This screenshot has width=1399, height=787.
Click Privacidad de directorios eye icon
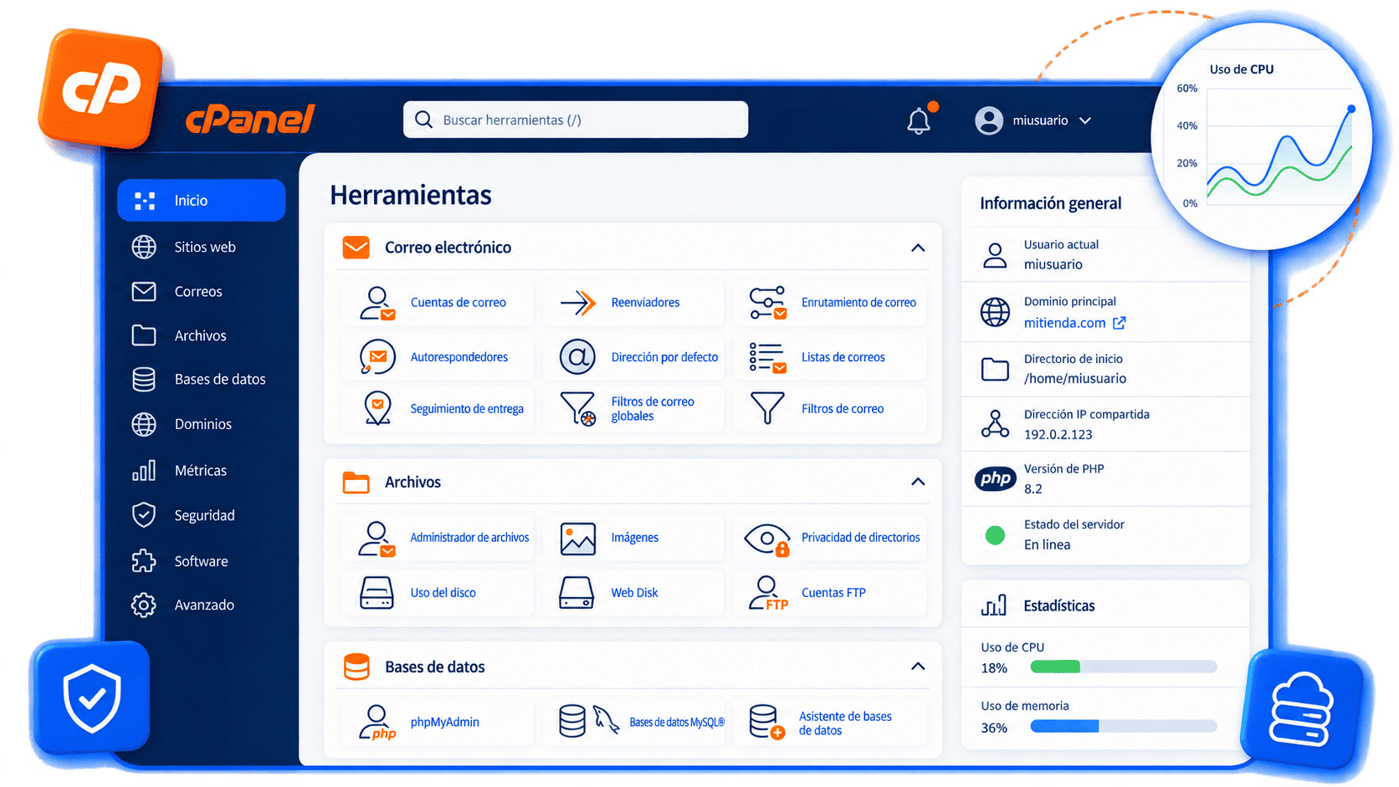click(767, 539)
